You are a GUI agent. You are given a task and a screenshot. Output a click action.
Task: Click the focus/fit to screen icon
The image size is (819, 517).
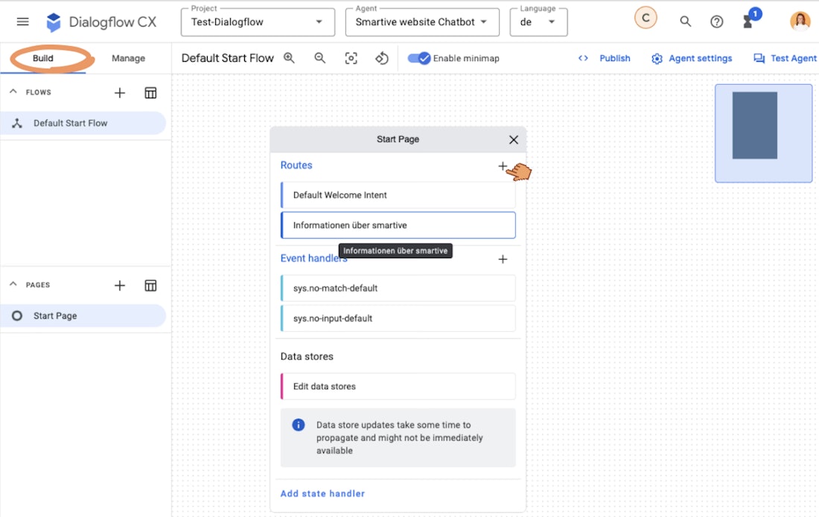pyautogui.click(x=351, y=59)
